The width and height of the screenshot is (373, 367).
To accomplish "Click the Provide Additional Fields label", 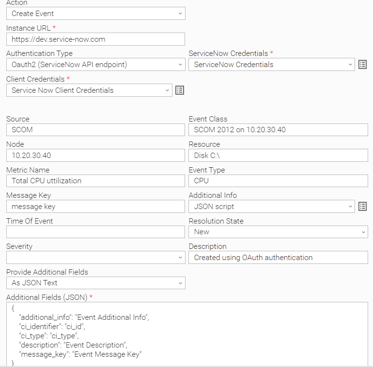I will point(47,272).
